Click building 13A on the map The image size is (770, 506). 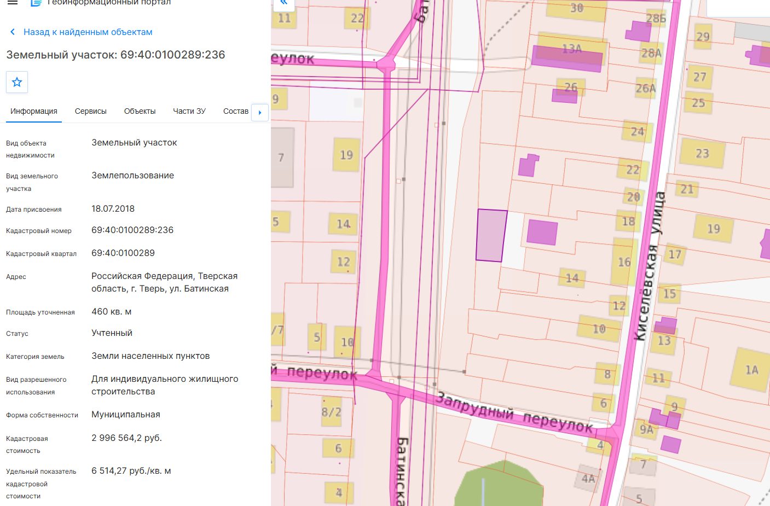572,49
